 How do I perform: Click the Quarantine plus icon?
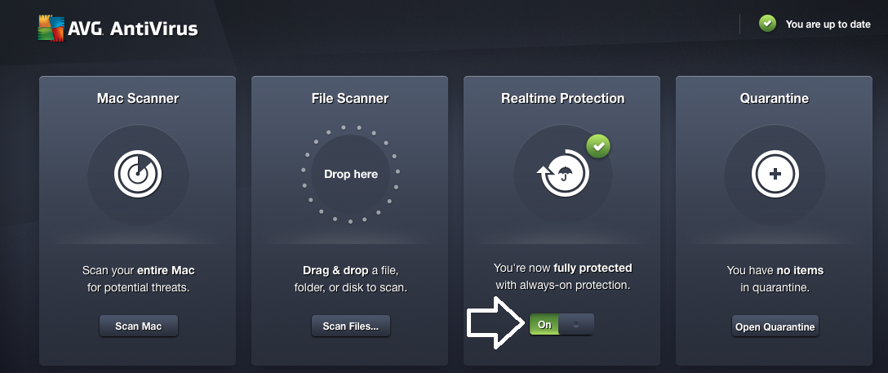tap(775, 174)
